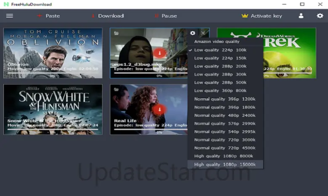328x196 pixels.
Task: Click the folder icon on eps1.2_d3bug.mkv card
Action: tap(116, 33)
